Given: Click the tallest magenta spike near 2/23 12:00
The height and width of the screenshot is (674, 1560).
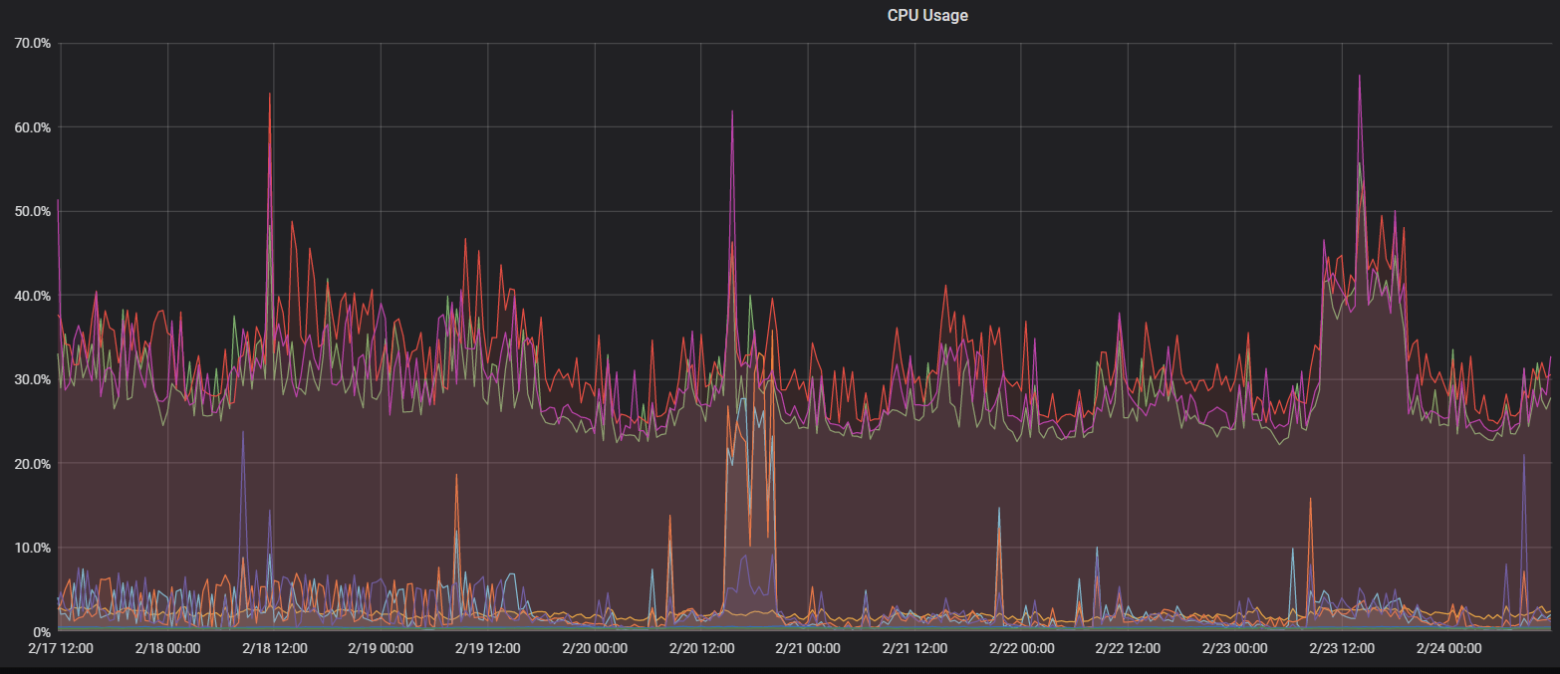Looking at the screenshot, I should coord(1359,77).
